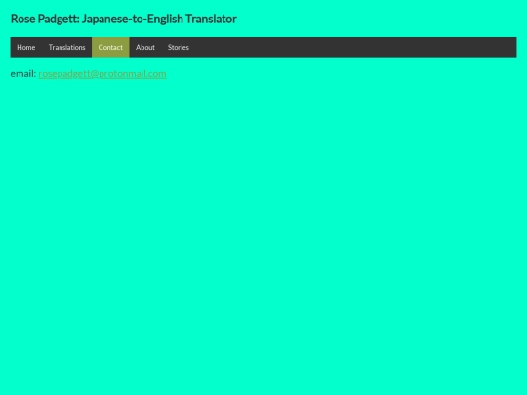
Task: Go to the Translations page
Action: 67,48
